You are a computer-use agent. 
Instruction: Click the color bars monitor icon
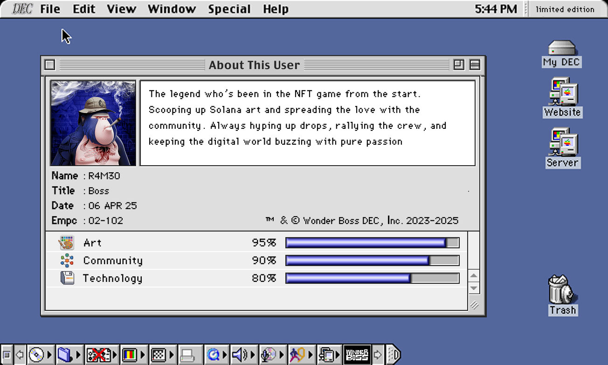click(129, 355)
